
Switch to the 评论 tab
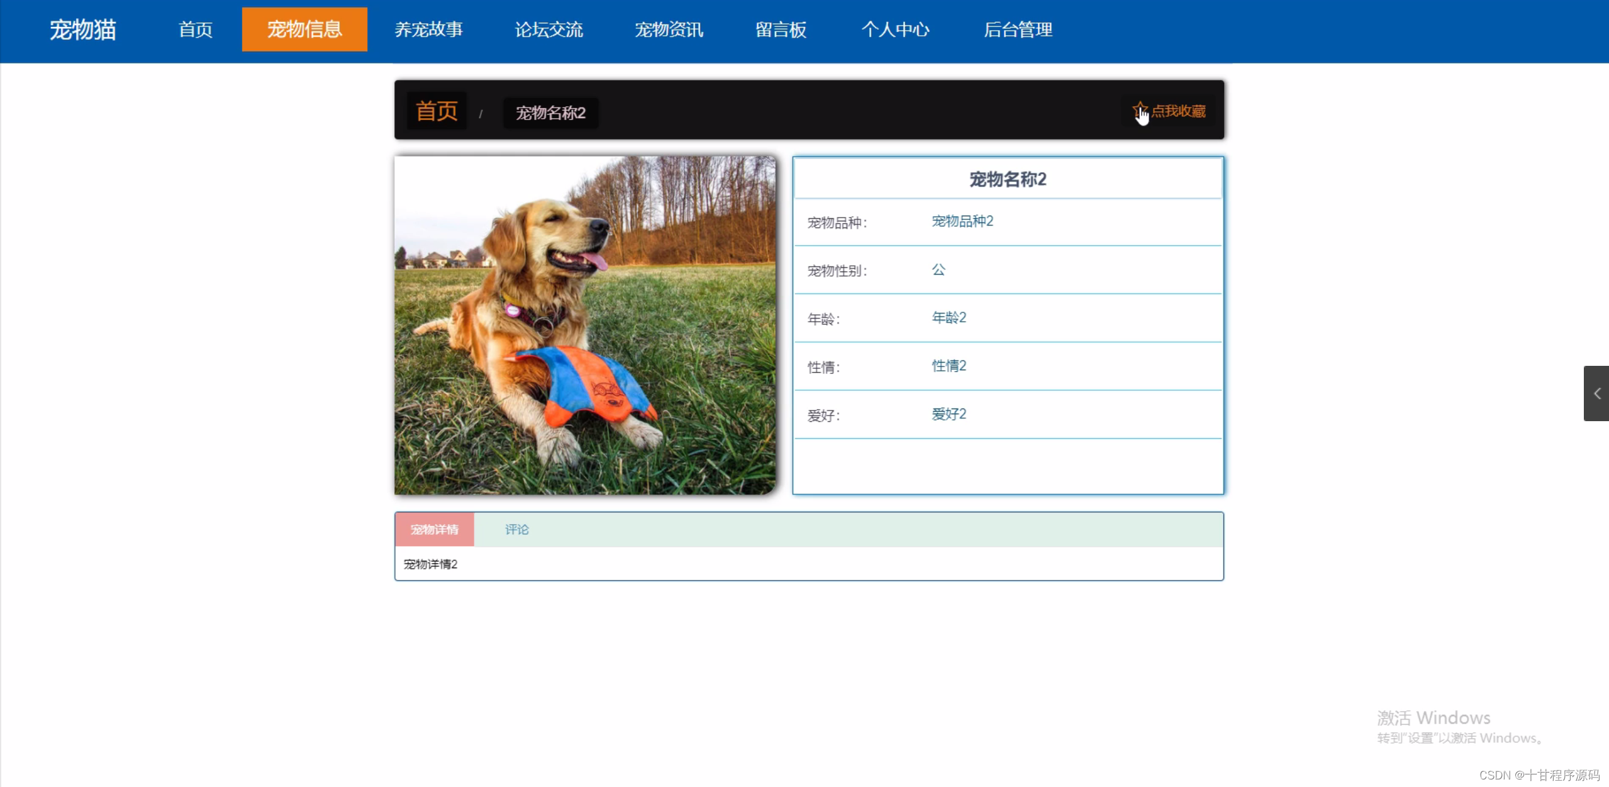click(x=516, y=529)
